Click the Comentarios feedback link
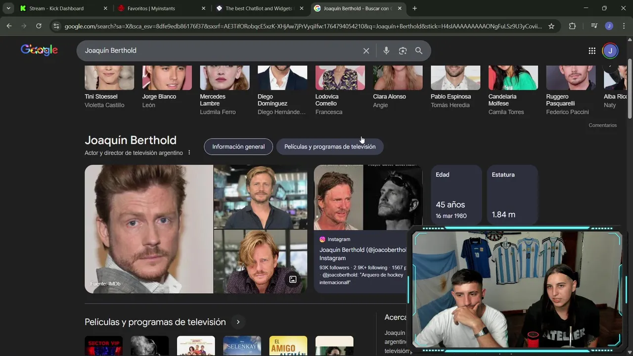This screenshot has width=633, height=356. click(x=602, y=125)
